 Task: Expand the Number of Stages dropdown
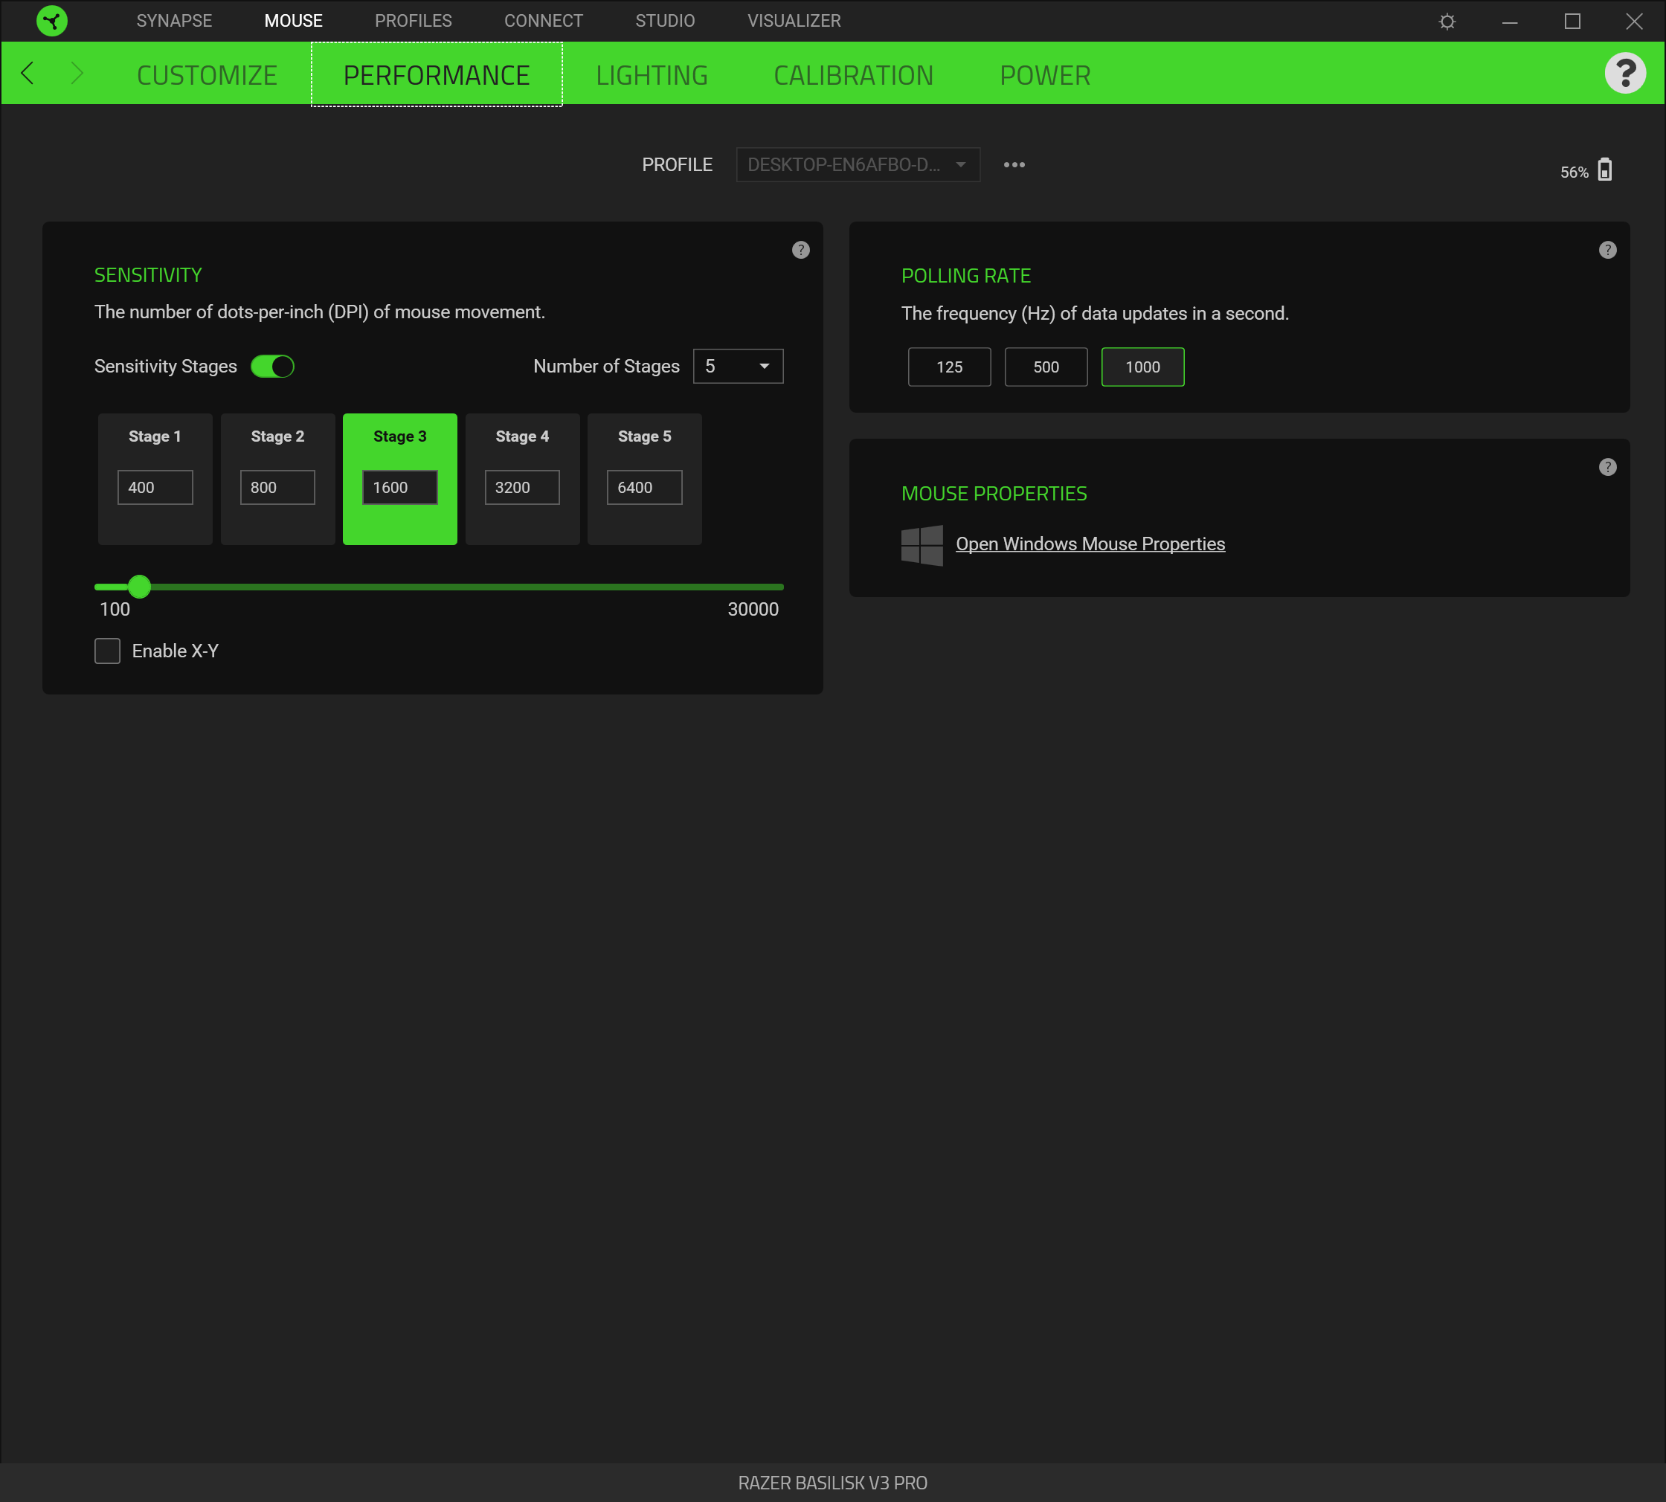pos(737,367)
